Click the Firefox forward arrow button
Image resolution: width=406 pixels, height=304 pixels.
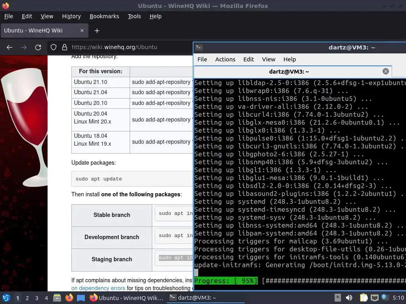pos(23,47)
